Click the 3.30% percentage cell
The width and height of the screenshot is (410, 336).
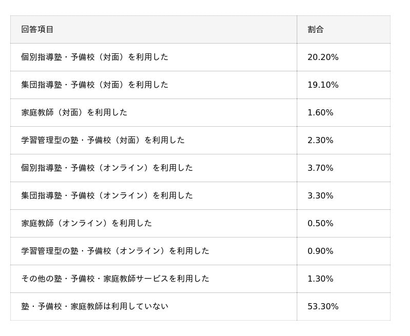tap(320, 195)
